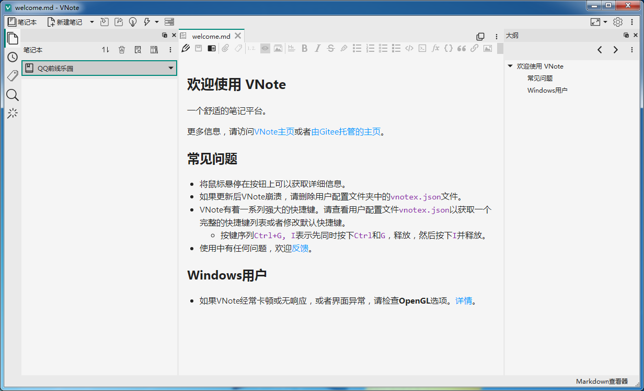Insert math formula fx icon
The height and width of the screenshot is (391, 644).
coord(435,48)
